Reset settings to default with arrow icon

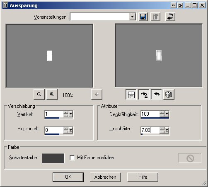(x=170, y=17)
